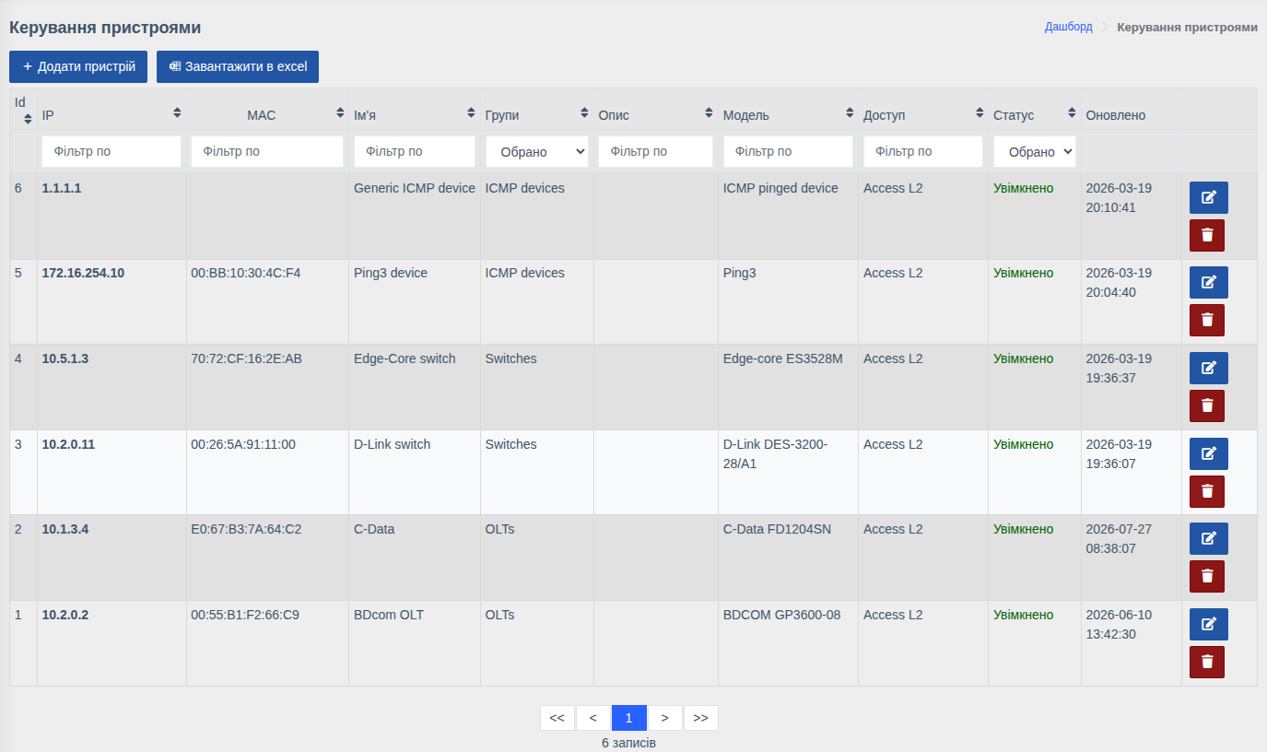This screenshot has width=1267, height=752.
Task: Sort devices by MAC column
Action: (x=340, y=112)
